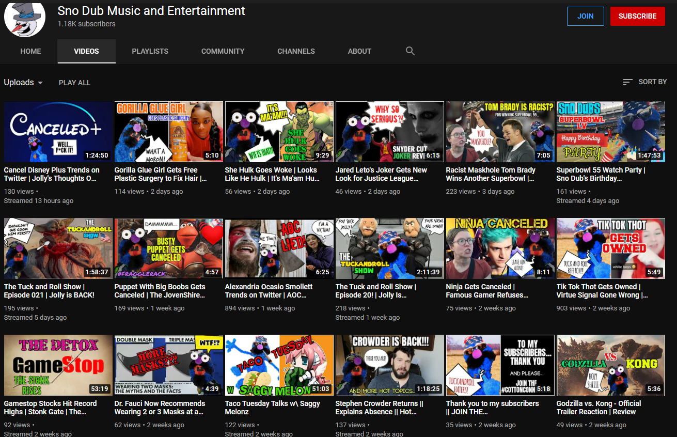Click the '1.18K subscribers' count text
Image resolution: width=677 pixels, height=437 pixels.
[87, 24]
